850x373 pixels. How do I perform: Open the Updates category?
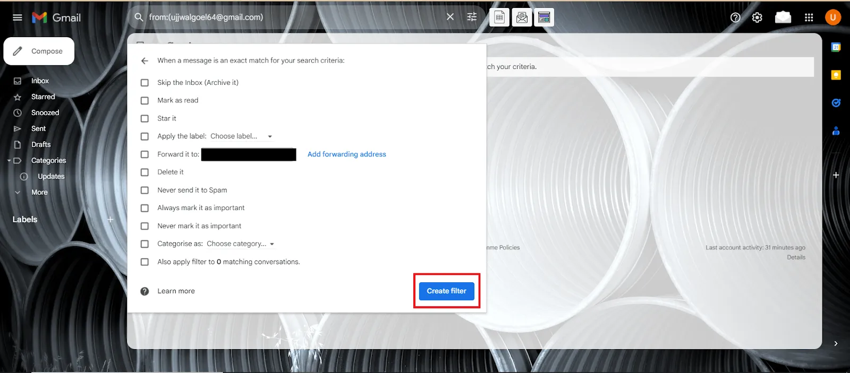point(51,176)
